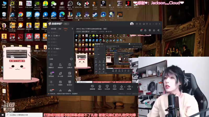Open Steam desktop shortcut
Viewport: 209px width, 117px height.
pos(95,16)
